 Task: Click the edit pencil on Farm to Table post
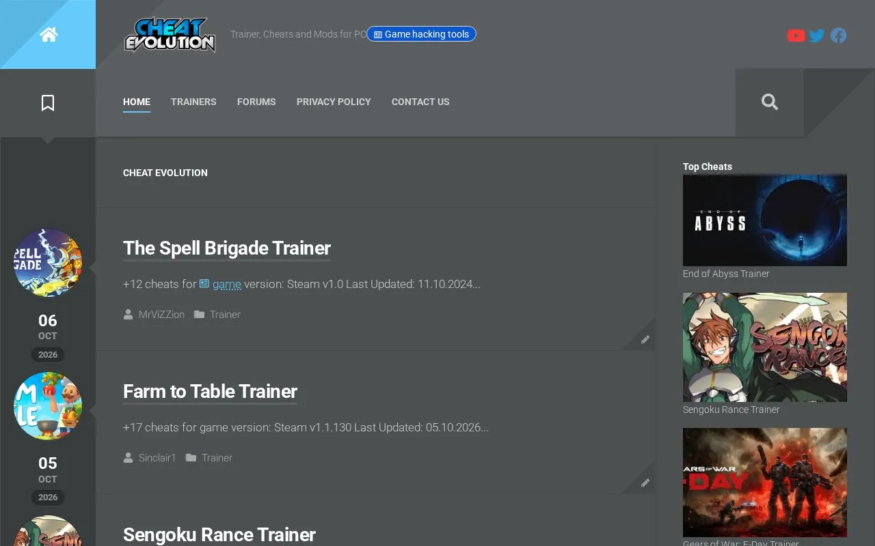pos(645,483)
